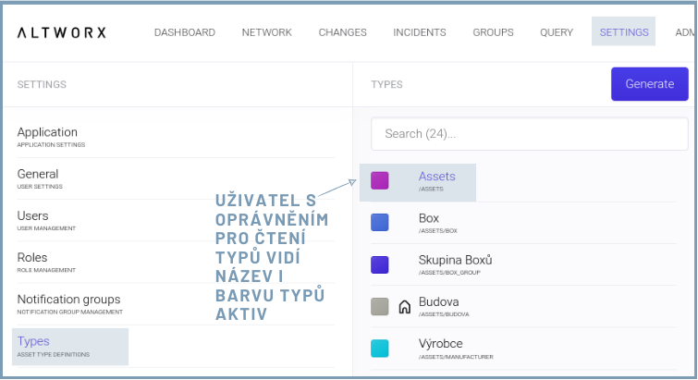The width and height of the screenshot is (698, 380).
Task: Click the ALTWORX logo
Action: 62,32
